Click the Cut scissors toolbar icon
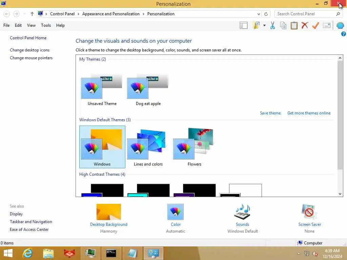347x260 pixels. tap(272, 25)
